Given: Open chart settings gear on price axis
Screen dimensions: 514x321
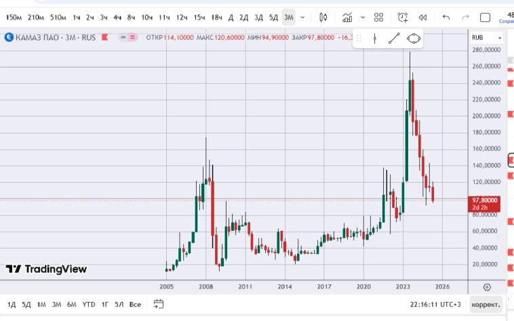Looking at the screenshot, I should point(487,287).
